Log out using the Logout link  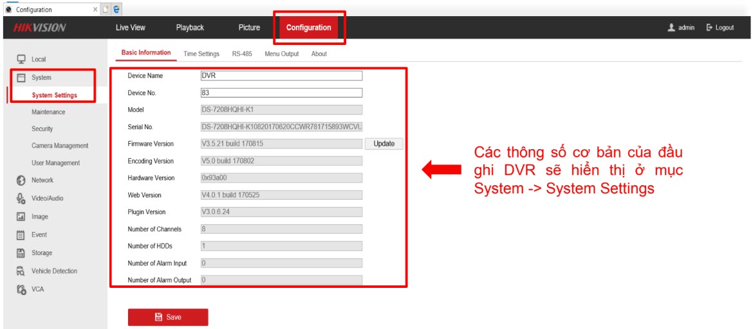tap(720, 28)
